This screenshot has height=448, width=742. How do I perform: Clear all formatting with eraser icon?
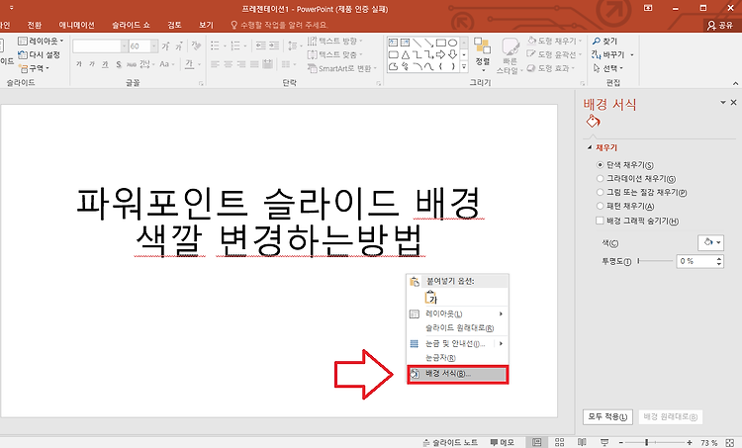point(196,45)
